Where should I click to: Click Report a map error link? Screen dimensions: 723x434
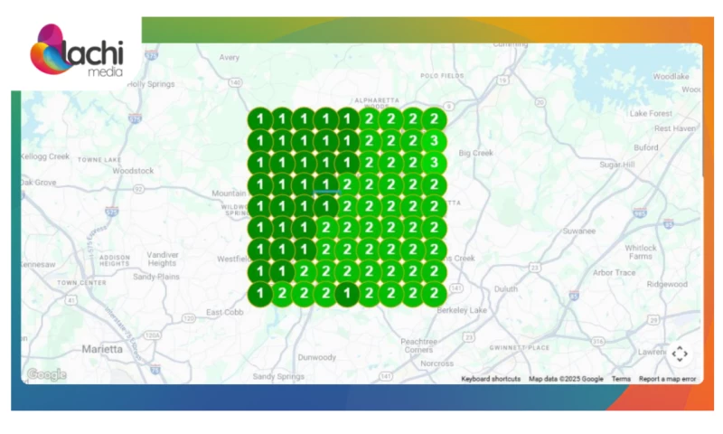click(667, 379)
